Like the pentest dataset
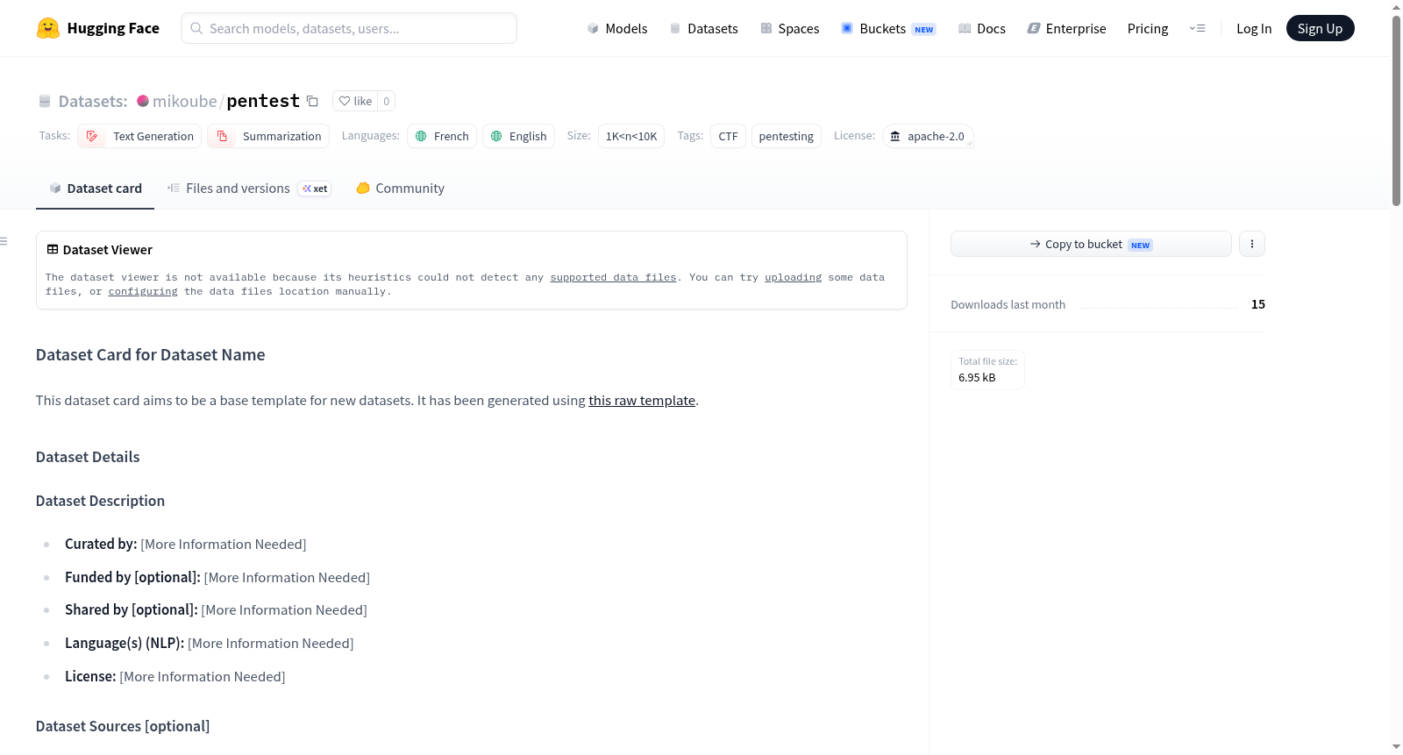This screenshot has height=755, width=1403. pyautogui.click(x=356, y=101)
